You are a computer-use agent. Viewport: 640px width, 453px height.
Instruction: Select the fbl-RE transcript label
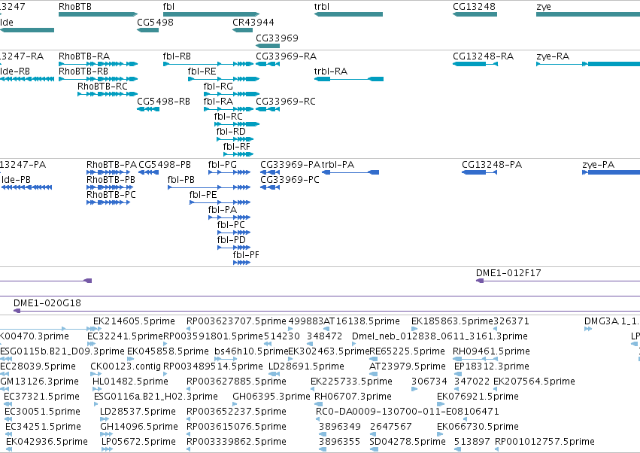click(202, 71)
